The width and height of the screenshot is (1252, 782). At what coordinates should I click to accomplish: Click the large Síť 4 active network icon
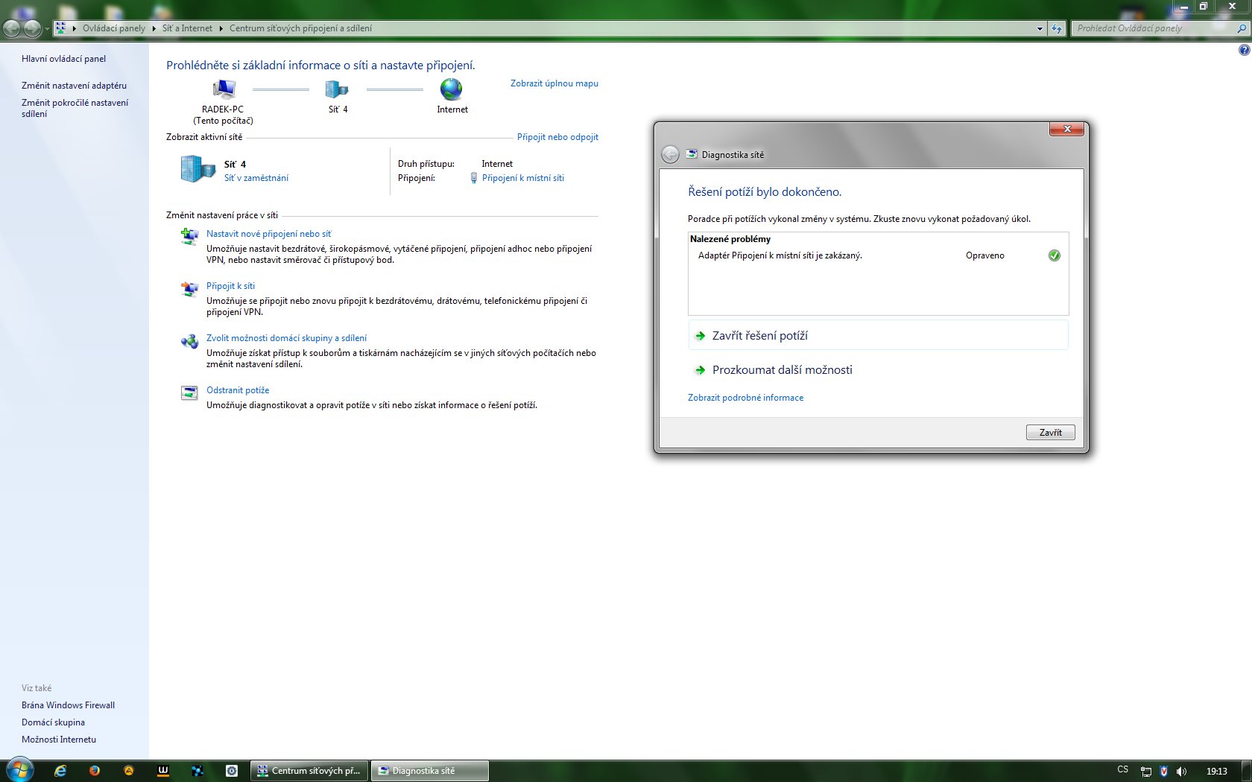pos(197,169)
